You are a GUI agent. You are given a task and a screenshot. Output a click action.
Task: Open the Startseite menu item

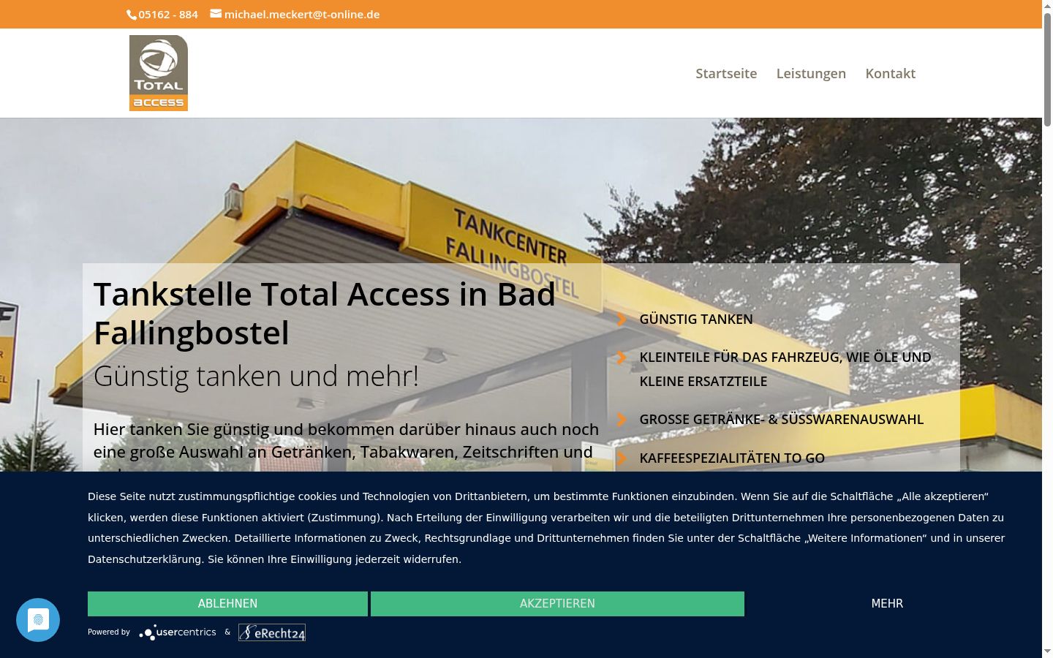726,73
